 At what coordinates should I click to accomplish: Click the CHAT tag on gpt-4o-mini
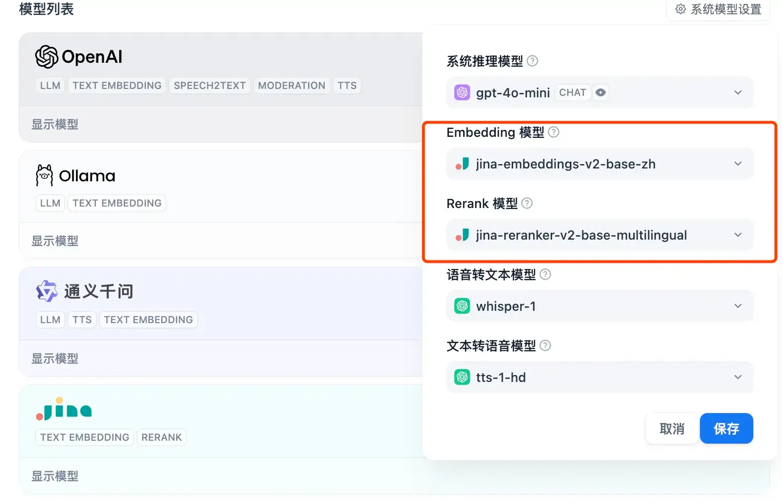pyautogui.click(x=572, y=92)
